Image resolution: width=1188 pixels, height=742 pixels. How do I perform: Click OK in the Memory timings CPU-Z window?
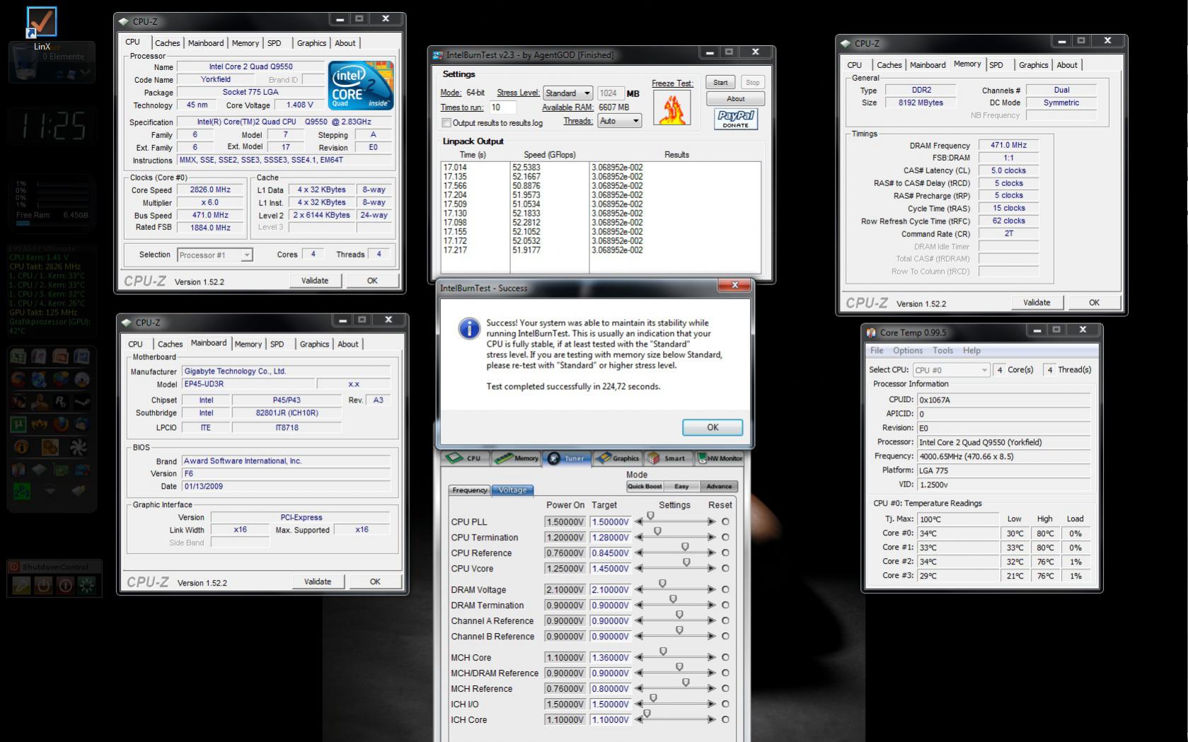click(x=1094, y=303)
